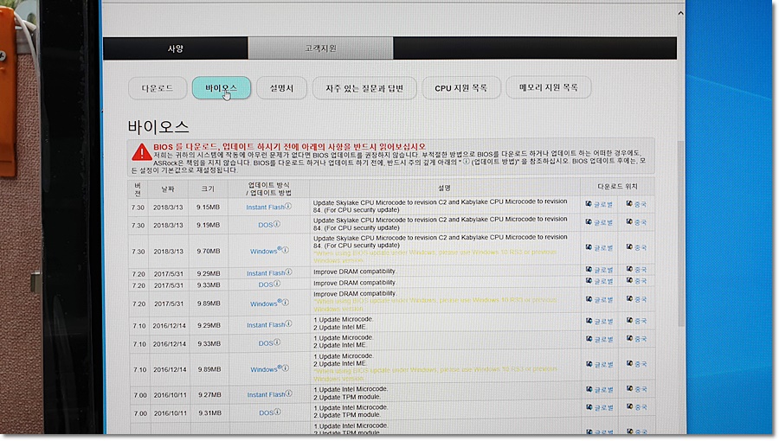Click 중국 link for 7.30 Instant Flash
This screenshot has height=441, width=779.
click(x=641, y=204)
